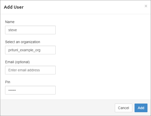Click the masked dots in Pin field

tap(12, 90)
